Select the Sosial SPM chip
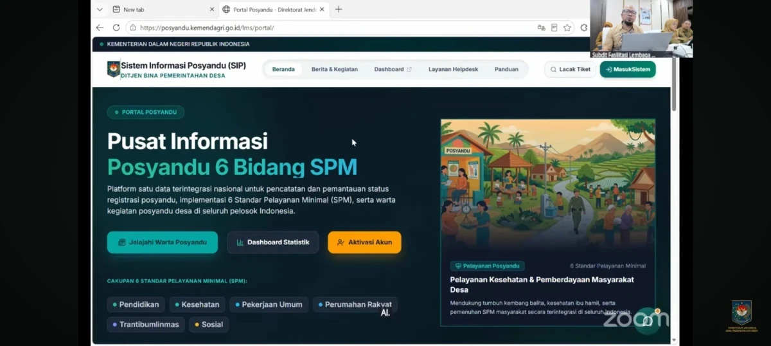Image resolution: width=771 pixels, height=346 pixels. tap(209, 324)
